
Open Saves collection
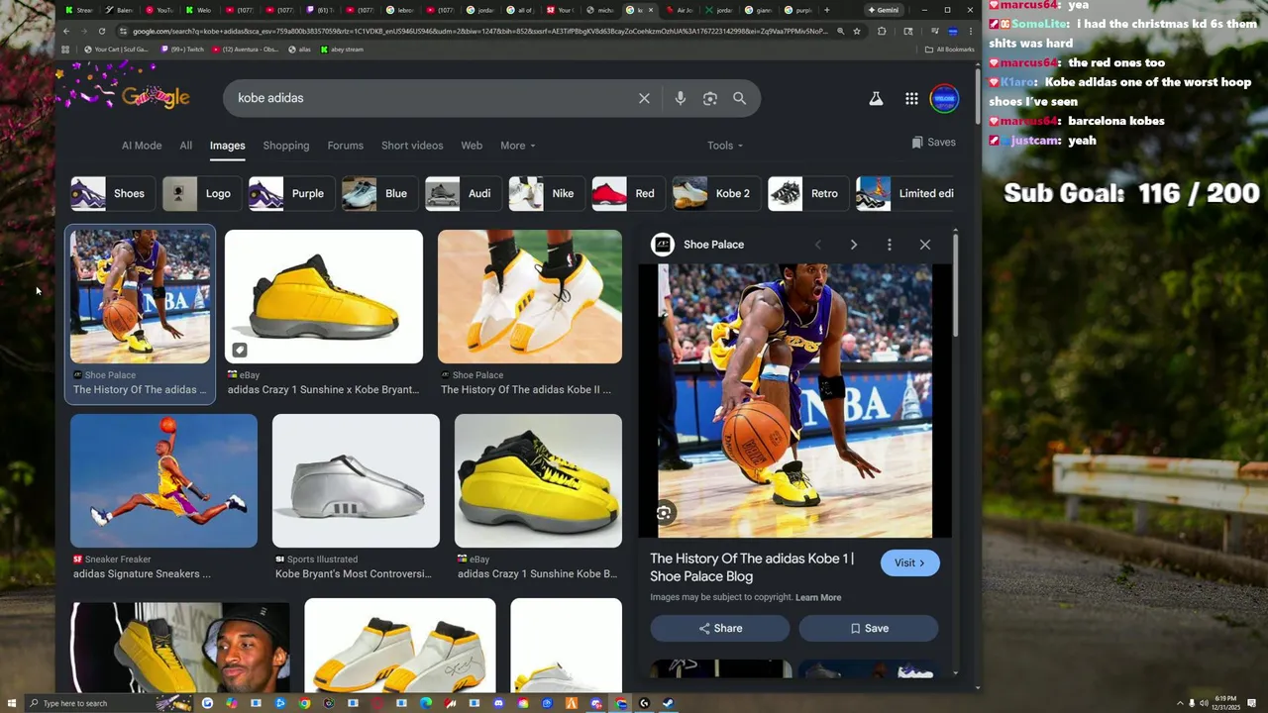[x=933, y=143]
